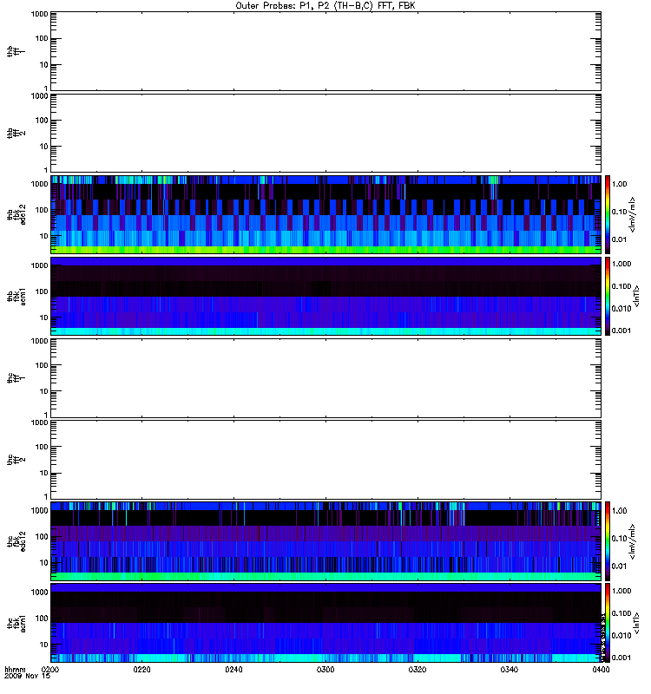651x694 pixels.
Task: Click the 'thb fbk scm1' y-axis title
Action: tap(16, 296)
